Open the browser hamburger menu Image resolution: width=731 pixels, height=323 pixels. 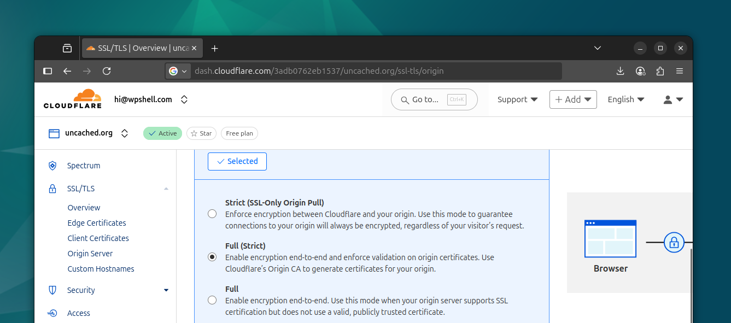click(x=680, y=71)
